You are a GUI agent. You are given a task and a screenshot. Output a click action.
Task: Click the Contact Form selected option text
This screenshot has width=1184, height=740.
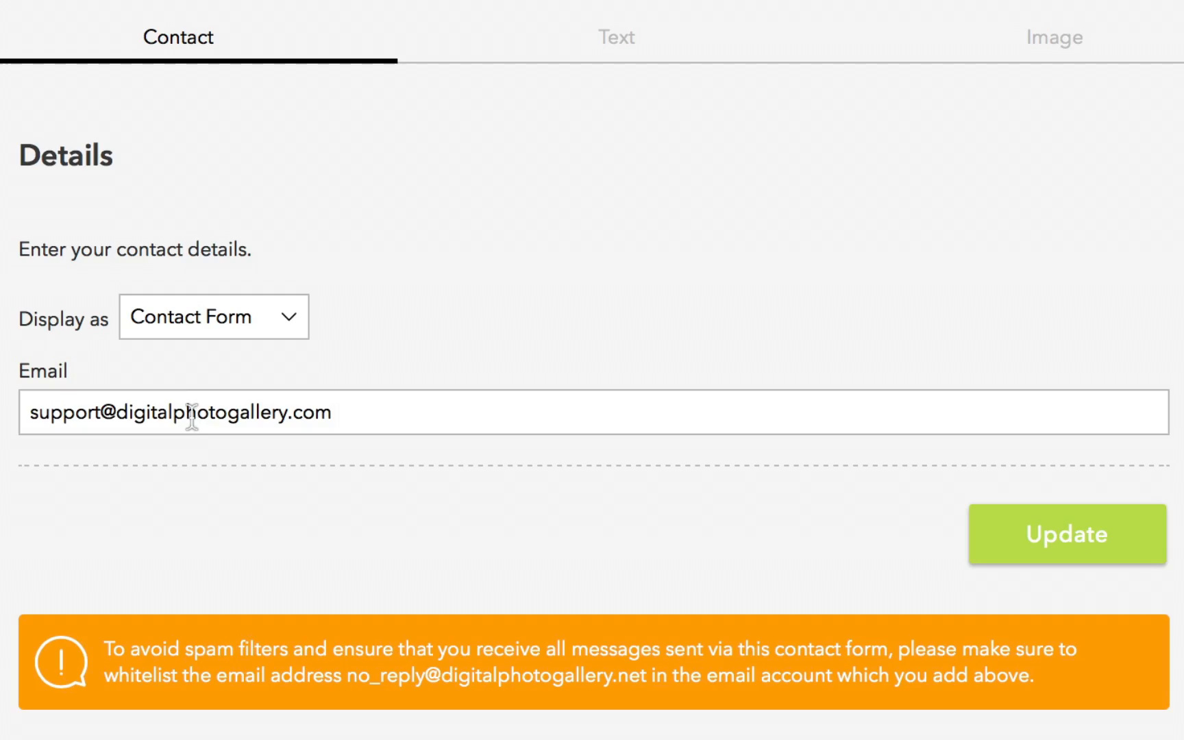(x=191, y=317)
